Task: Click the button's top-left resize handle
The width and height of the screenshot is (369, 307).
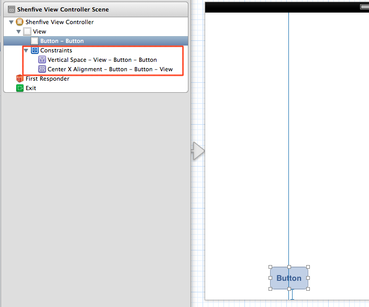Action: [x=270, y=267]
